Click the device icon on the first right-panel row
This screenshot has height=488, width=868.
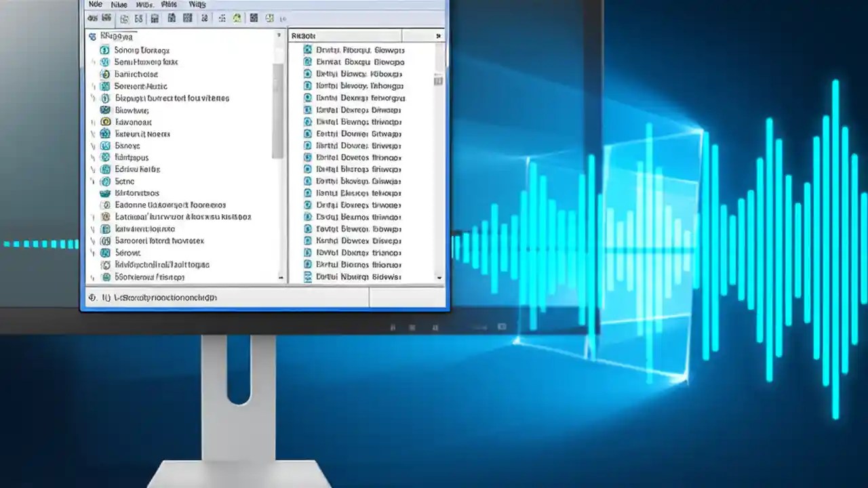309,49
